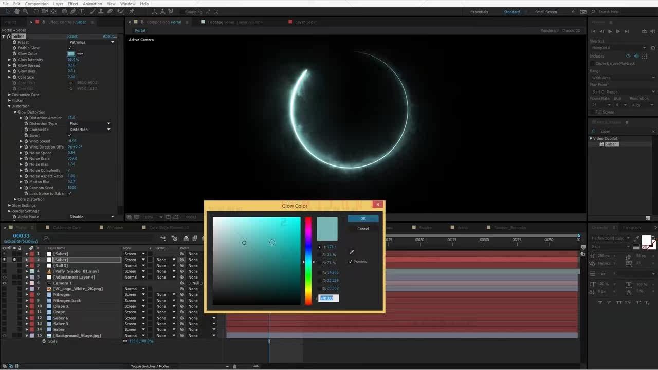Click the Reset link for Saber effect
658x370 pixels.
point(72,36)
